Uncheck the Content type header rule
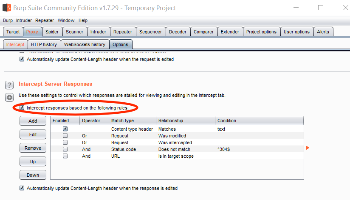 click(x=65, y=129)
